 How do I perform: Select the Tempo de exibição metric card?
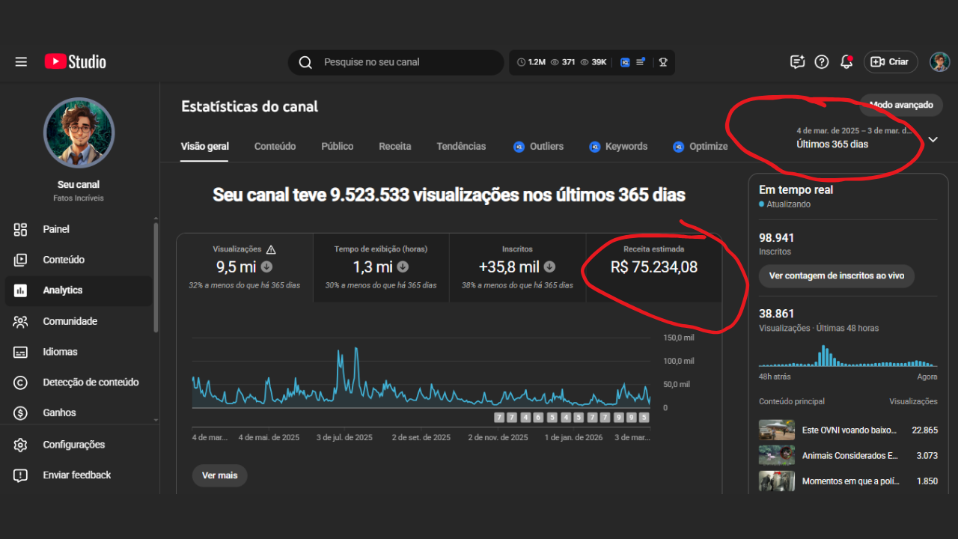tap(381, 267)
